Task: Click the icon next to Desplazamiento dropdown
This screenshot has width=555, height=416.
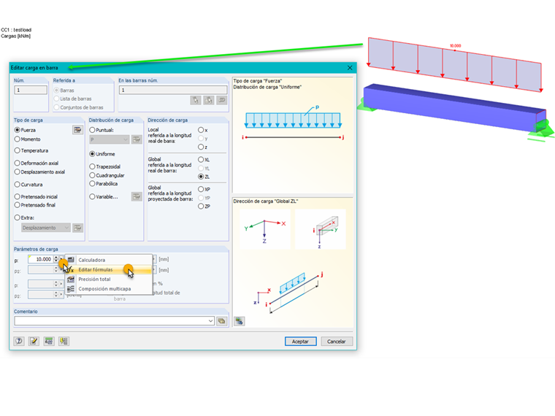Action: pyautogui.click(x=77, y=228)
